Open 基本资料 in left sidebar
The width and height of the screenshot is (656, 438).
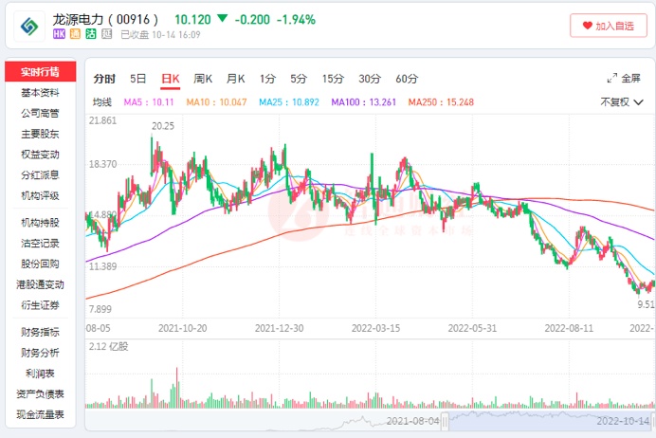pos(40,93)
